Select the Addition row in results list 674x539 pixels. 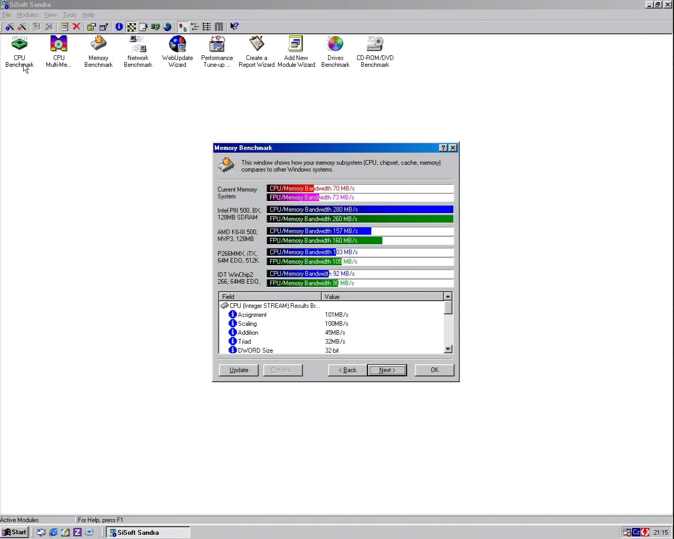coord(331,333)
